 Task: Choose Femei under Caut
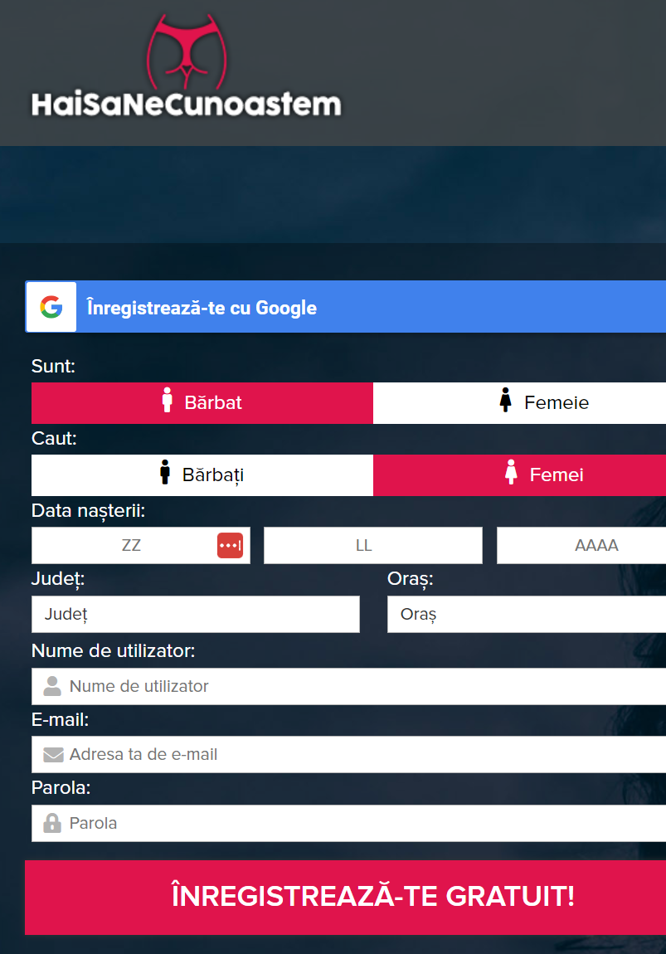(x=519, y=475)
